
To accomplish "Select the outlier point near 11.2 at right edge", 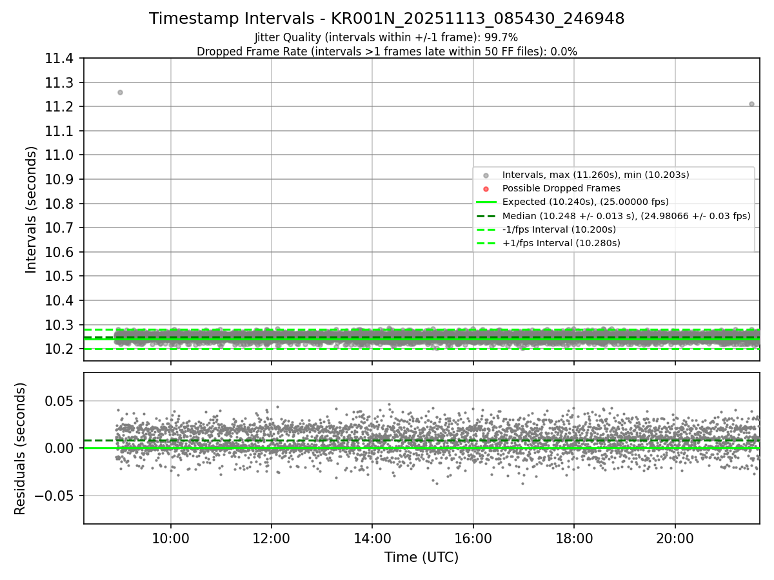I will (x=751, y=104).
